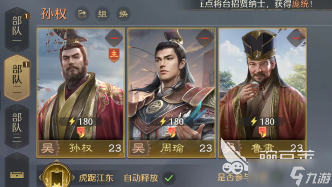Viewport: 332px width, 187px height.
Task: Click the 吴 faction label on 孙权's card
Action: tap(48, 148)
